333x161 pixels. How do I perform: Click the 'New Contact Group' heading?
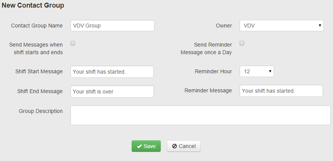coord(33,5)
